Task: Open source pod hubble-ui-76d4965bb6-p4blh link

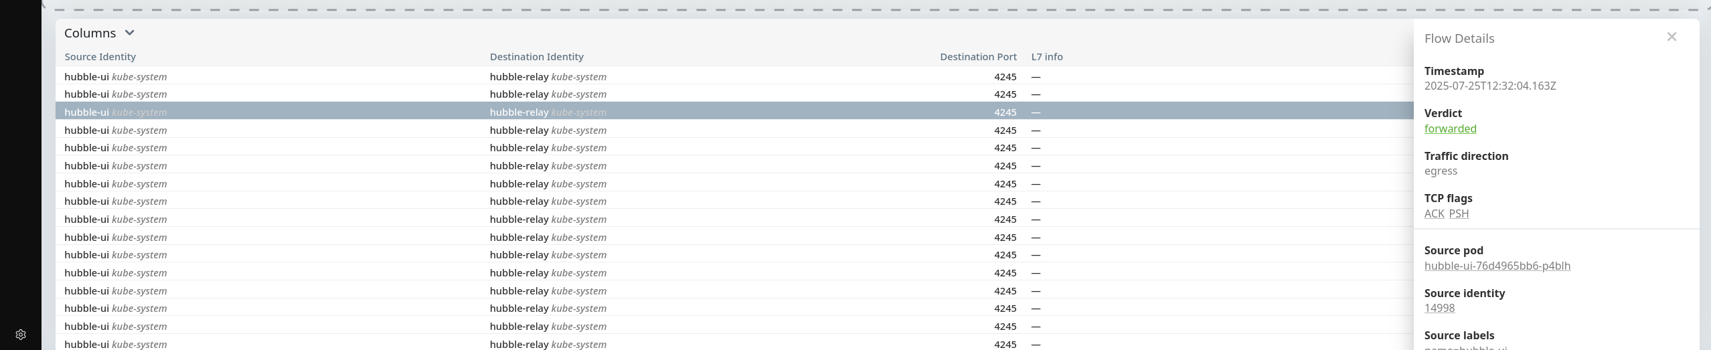Action: (x=1497, y=266)
